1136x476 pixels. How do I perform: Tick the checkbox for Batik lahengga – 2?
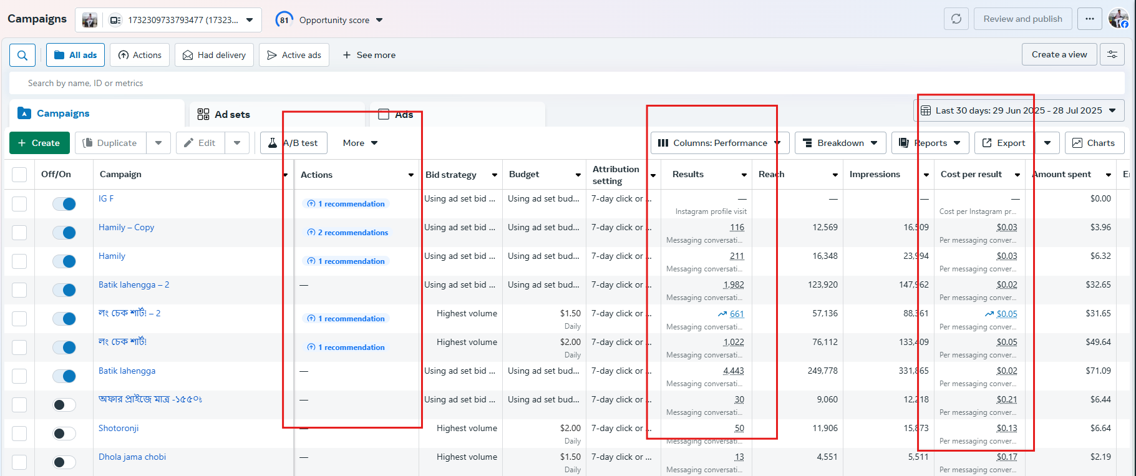coord(19,290)
